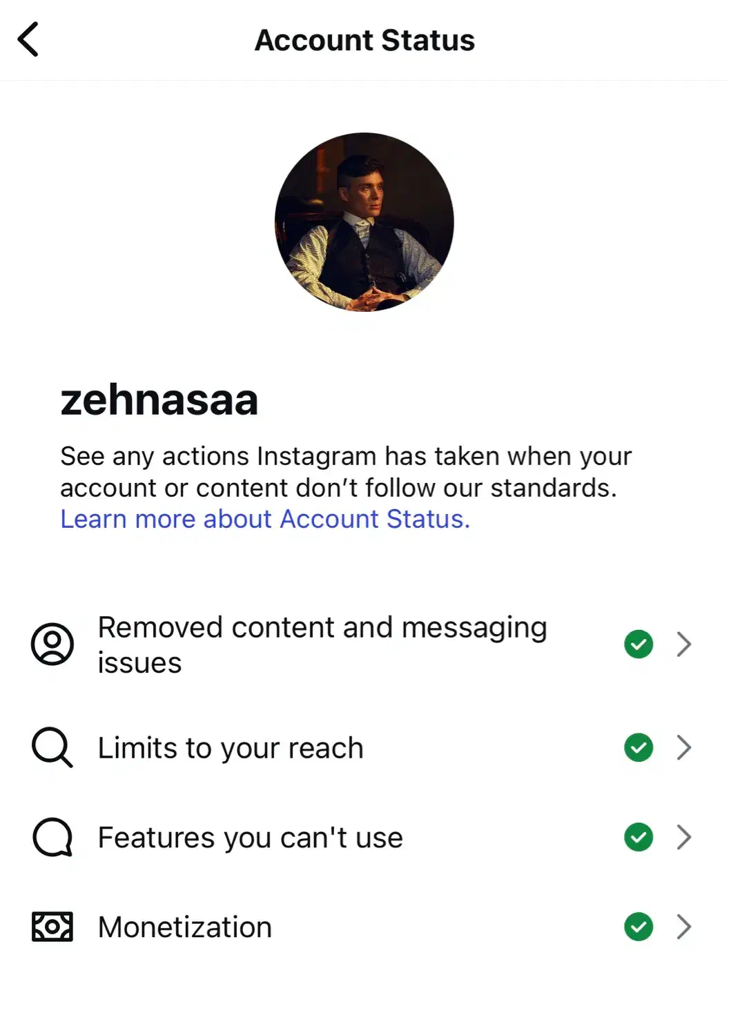The image size is (729, 1035).
Task: Tap the back arrow icon
Action: click(28, 39)
